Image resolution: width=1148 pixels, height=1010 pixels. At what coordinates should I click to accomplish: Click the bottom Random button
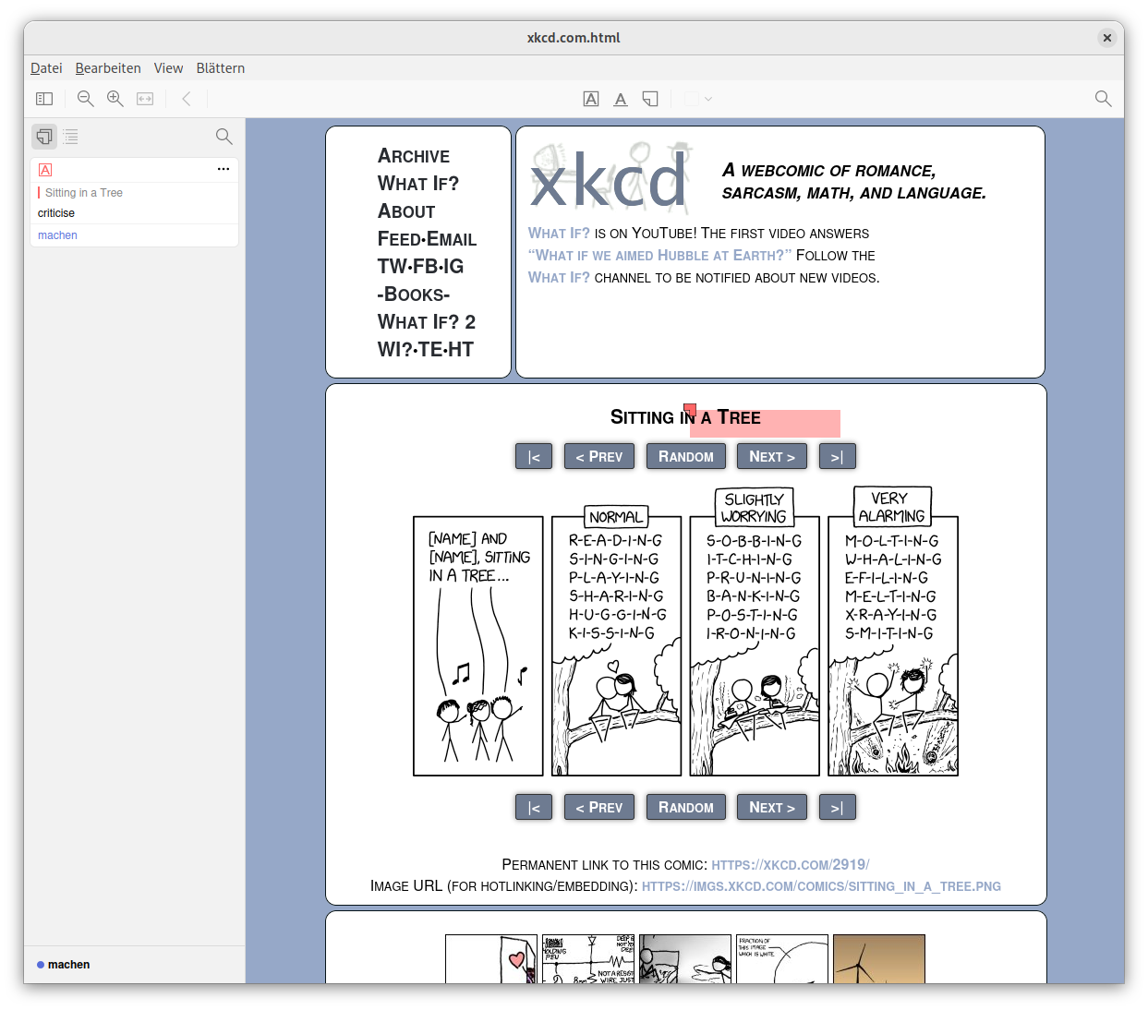(686, 807)
